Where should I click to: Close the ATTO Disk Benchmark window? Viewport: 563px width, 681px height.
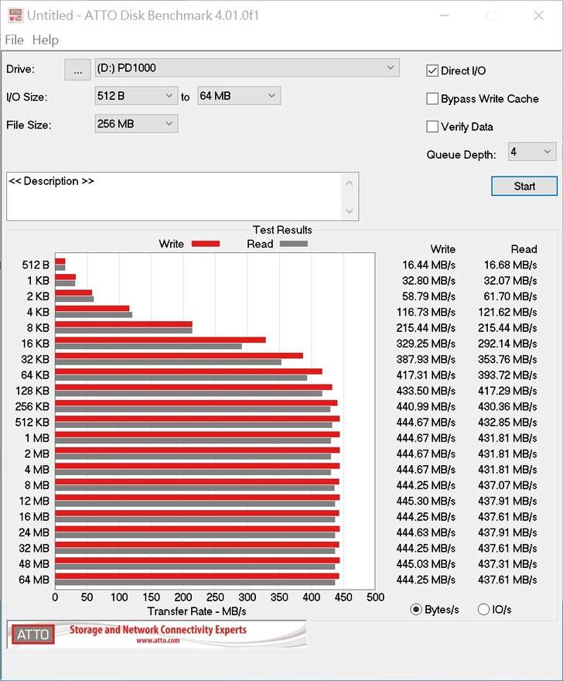539,15
